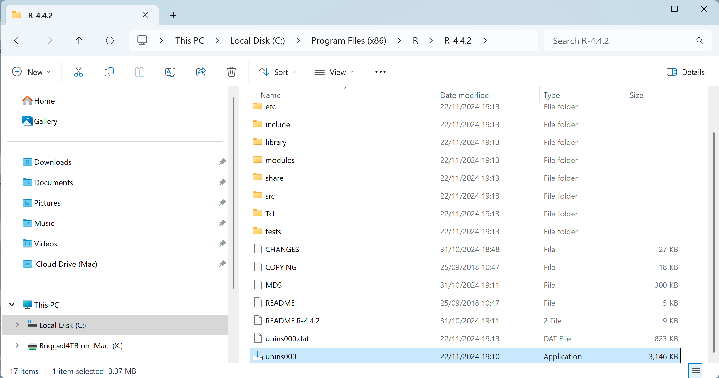Viewport: 719px width, 378px height.
Task: Navigate back with the left arrow
Action: (x=18, y=40)
